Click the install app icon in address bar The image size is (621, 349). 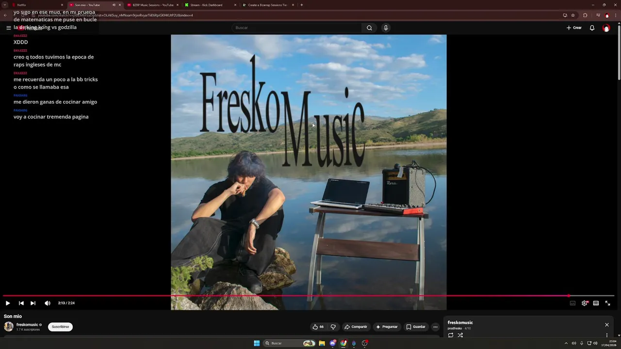[x=565, y=15]
